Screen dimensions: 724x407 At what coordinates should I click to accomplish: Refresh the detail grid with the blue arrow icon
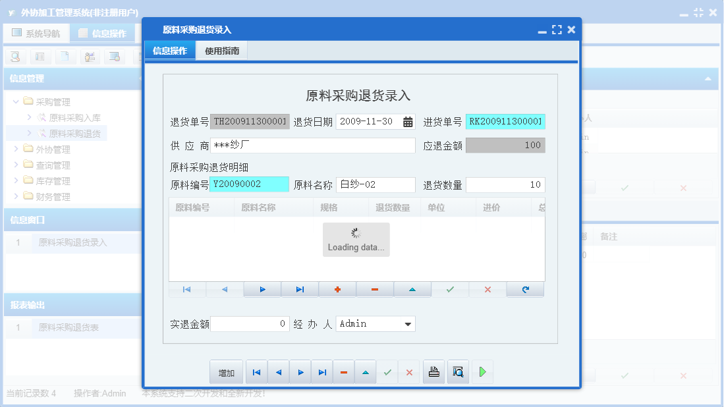pos(525,289)
